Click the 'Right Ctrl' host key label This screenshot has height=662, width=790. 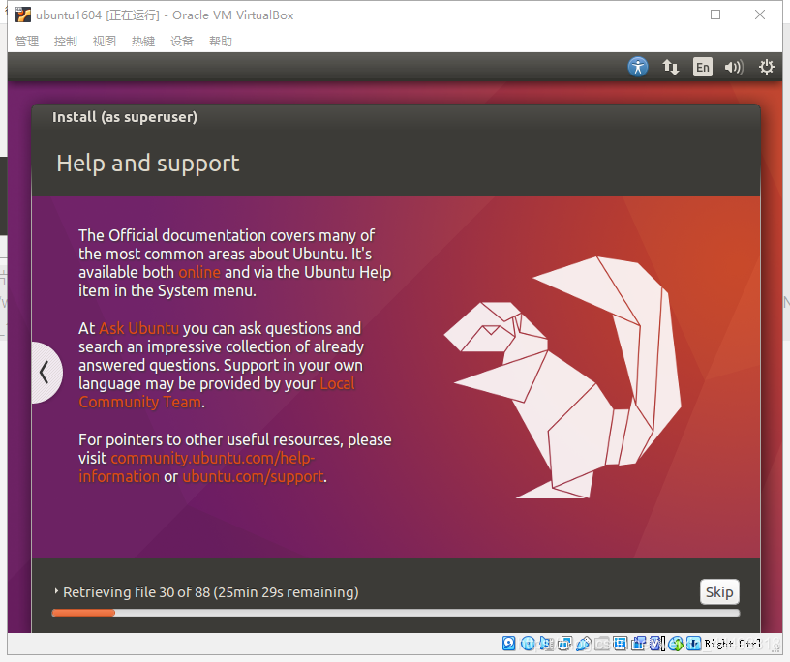(733, 644)
